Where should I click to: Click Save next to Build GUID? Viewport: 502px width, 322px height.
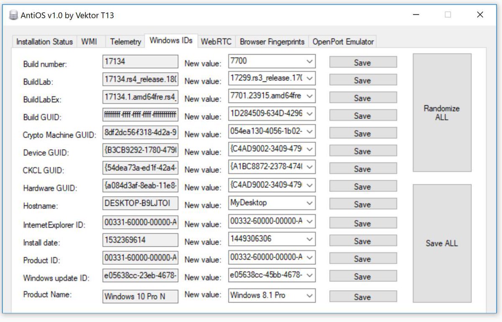click(363, 116)
